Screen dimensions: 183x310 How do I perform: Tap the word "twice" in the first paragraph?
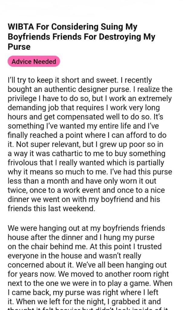[16, 190]
